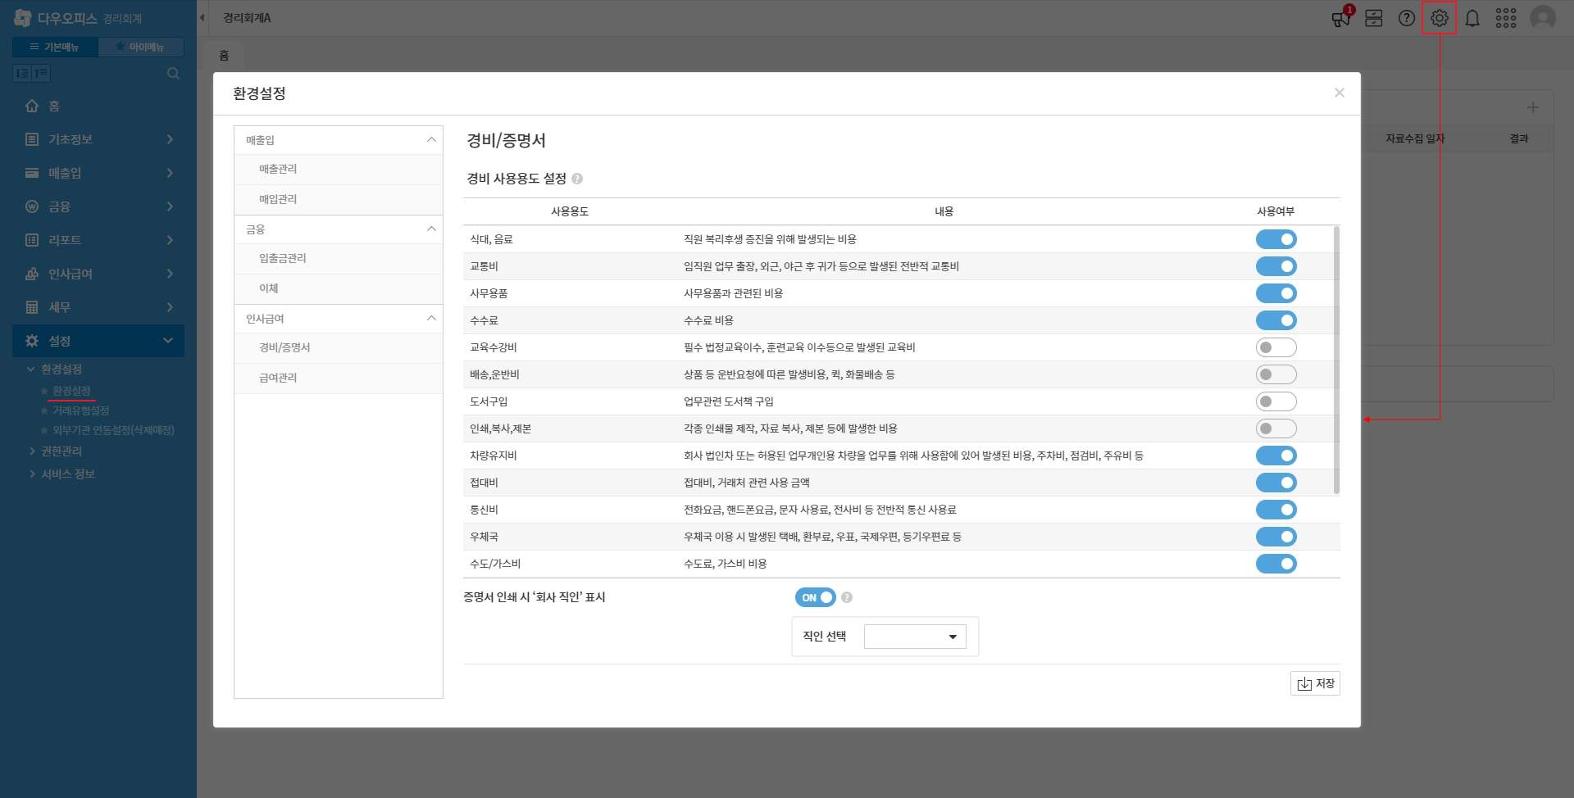The width and height of the screenshot is (1574, 798).
Task: Click the sidebar menu search icon
Action: (x=173, y=74)
